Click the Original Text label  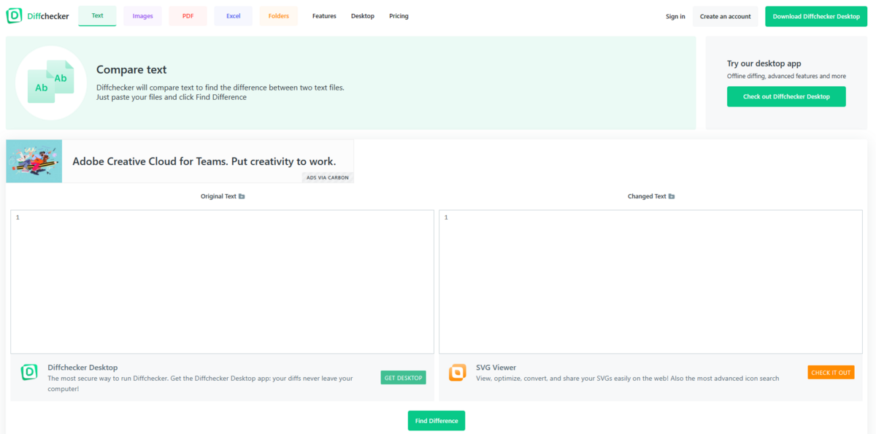218,196
